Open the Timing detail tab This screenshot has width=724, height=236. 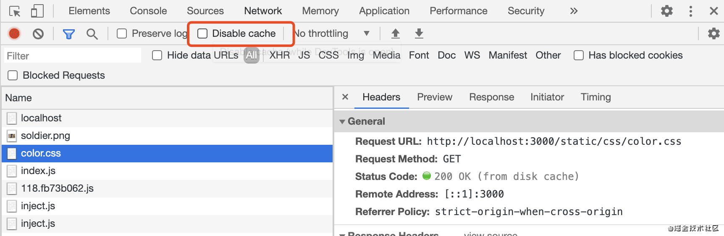[595, 97]
